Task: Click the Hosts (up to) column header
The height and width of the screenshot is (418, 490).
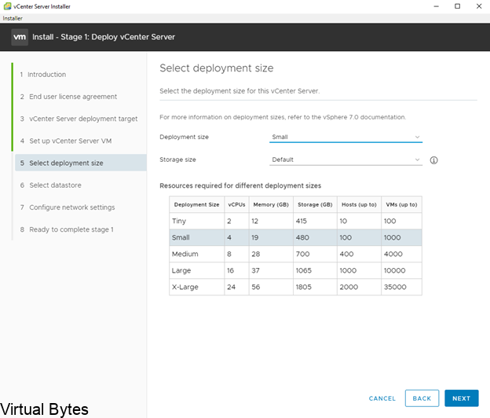Action: 359,204
